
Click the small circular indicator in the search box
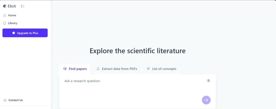[x=208, y=81]
